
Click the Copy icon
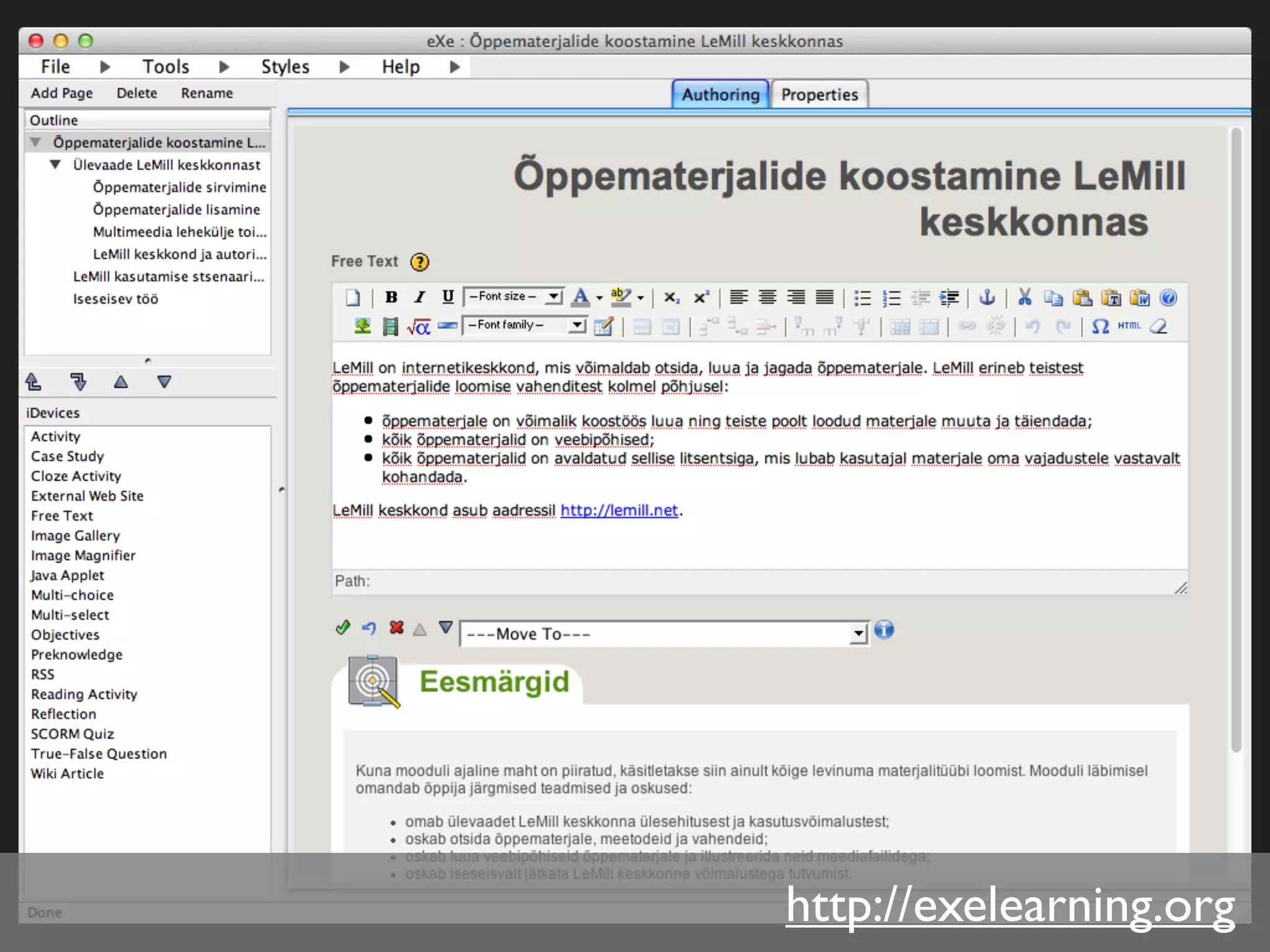[x=1053, y=298]
